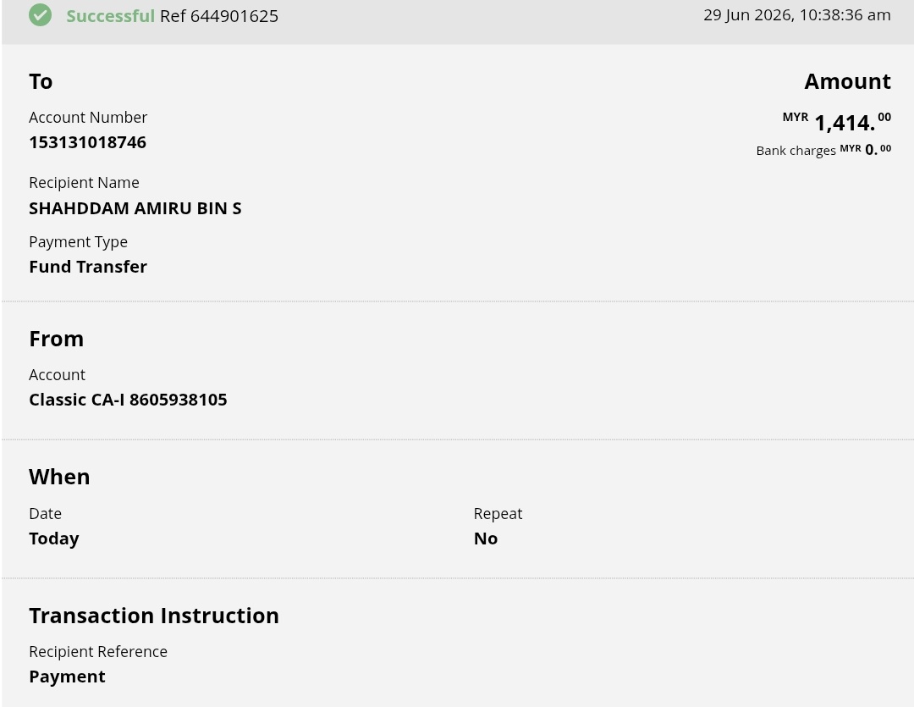Select the Successful status text
Image resolution: width=914 pixels, height=707 pixels.
[110, 16]
